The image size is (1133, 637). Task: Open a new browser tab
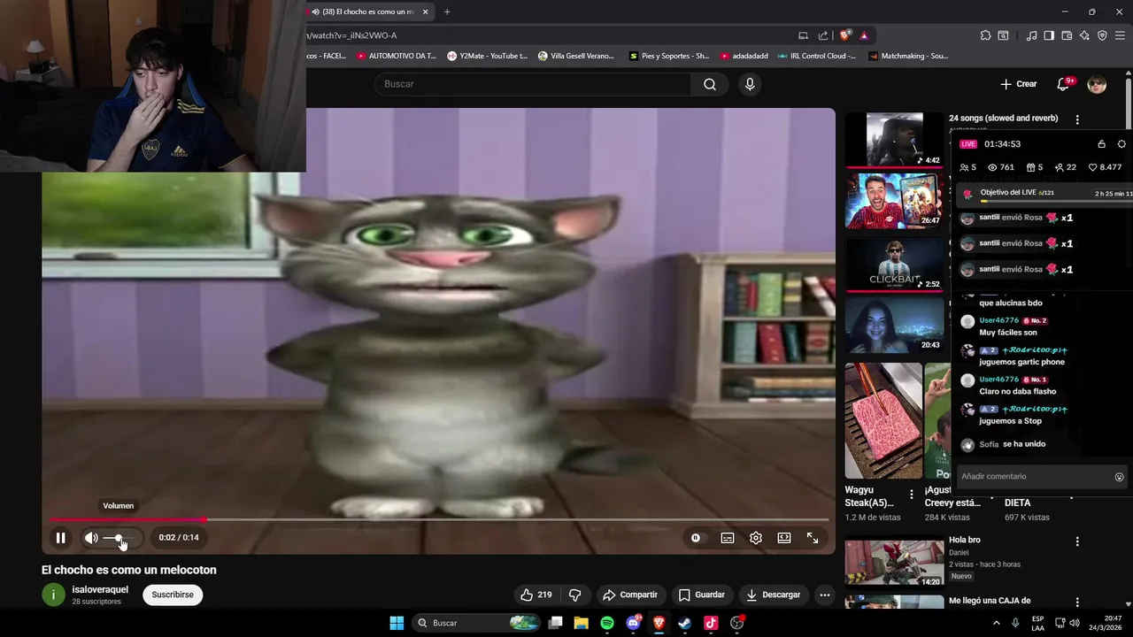[x=447, y=12]
